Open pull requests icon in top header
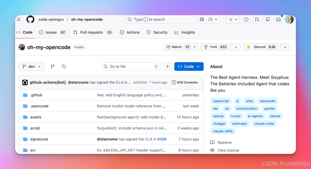The height and width of the screenshot is (169, 311). coord(257,20)
